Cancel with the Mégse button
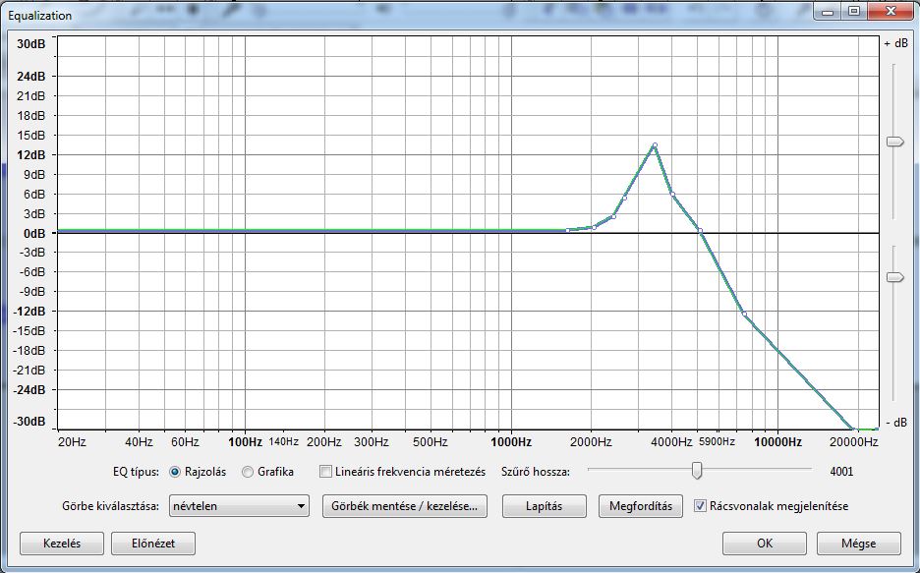 click(x=857, y=544)
